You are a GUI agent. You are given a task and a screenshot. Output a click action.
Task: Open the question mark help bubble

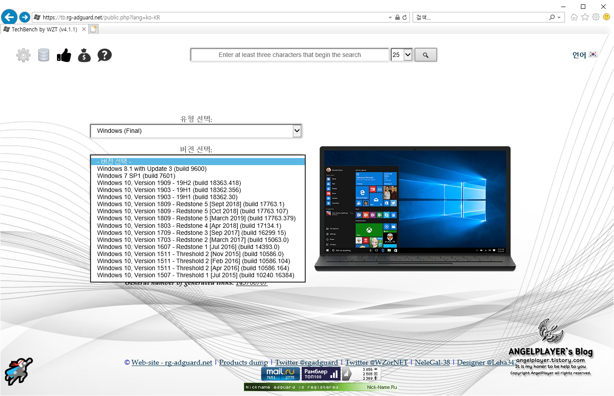click(105, 55)
